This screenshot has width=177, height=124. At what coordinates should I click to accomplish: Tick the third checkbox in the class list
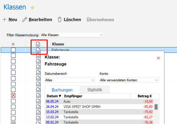pos(13,61)
